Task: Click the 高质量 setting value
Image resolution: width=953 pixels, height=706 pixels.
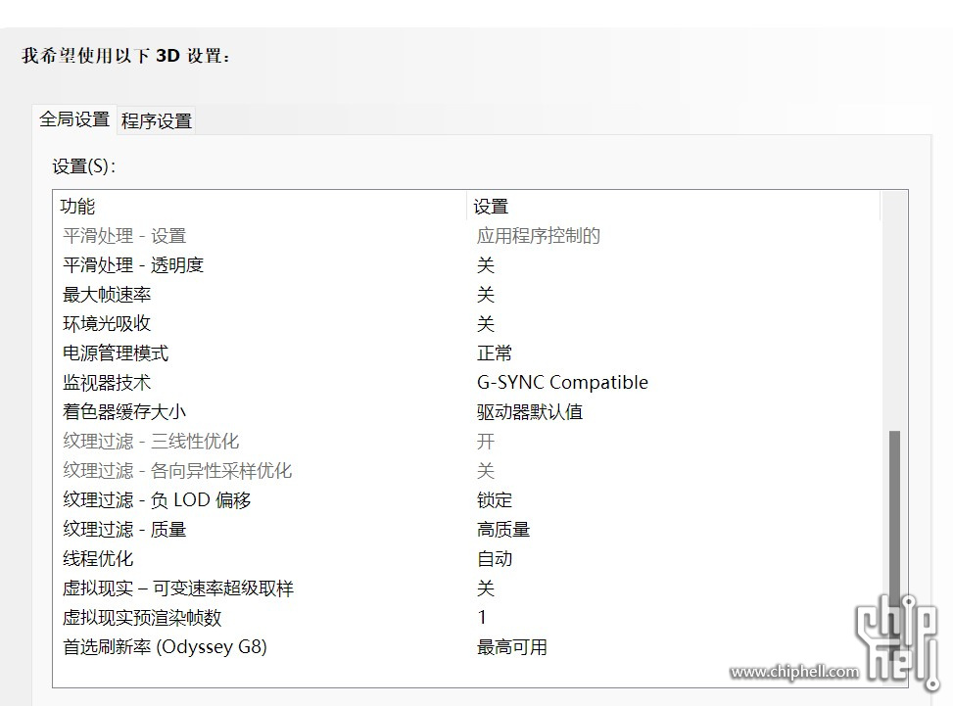Action: [x=503, y=529]
